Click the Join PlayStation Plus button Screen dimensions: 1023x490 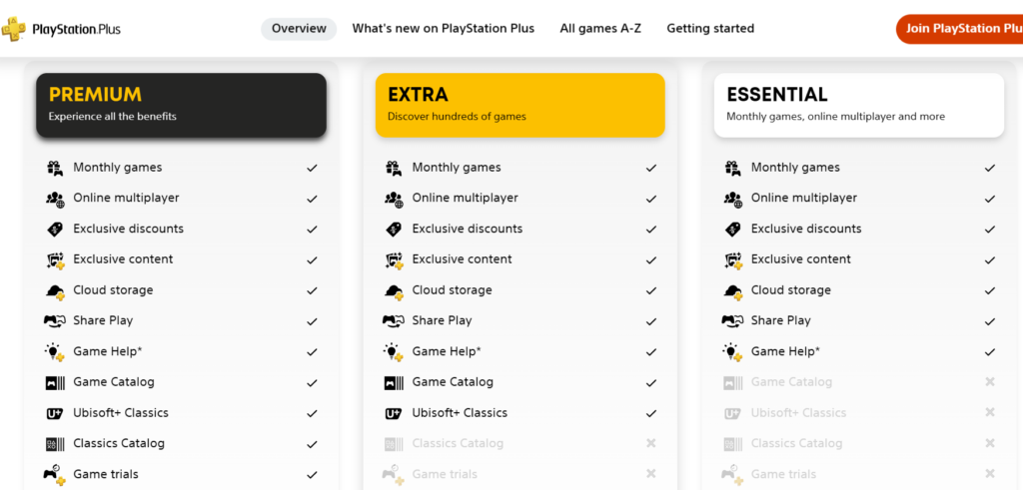960,29
